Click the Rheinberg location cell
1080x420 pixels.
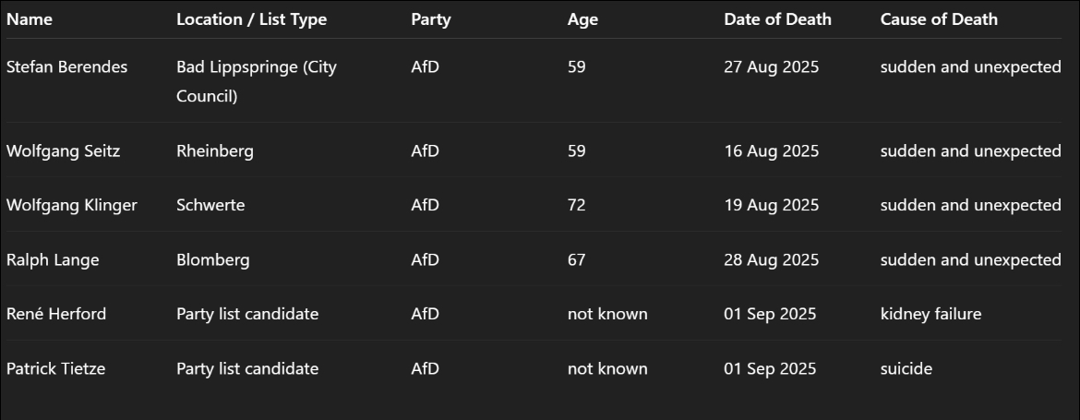tap(215, 151)
